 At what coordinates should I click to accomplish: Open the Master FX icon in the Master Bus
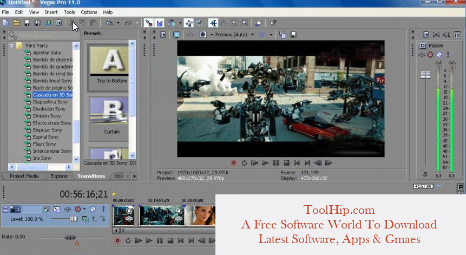422,55
